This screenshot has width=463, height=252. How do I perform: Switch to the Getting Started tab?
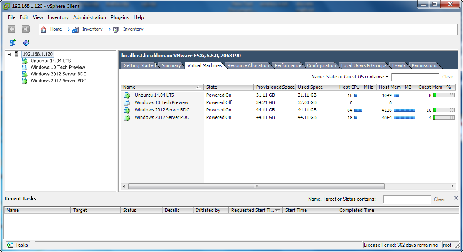coord(140,65)
